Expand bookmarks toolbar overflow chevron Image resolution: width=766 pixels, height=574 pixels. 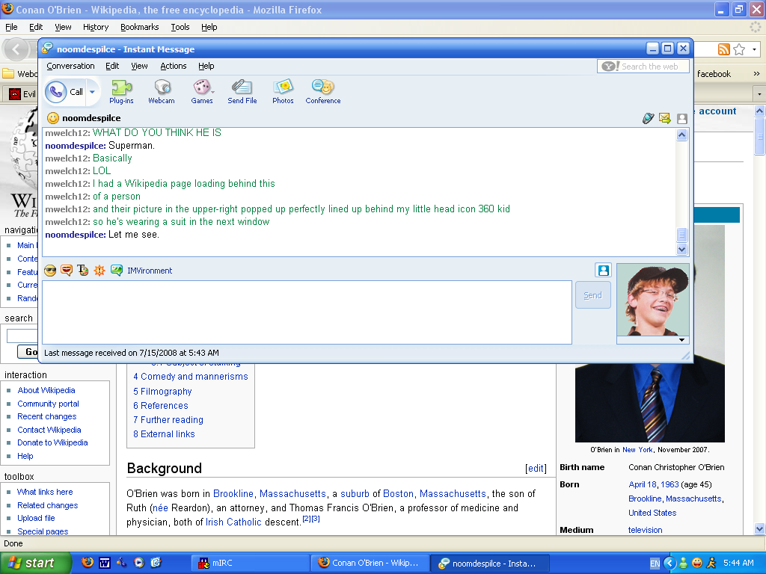coord(756,74)
